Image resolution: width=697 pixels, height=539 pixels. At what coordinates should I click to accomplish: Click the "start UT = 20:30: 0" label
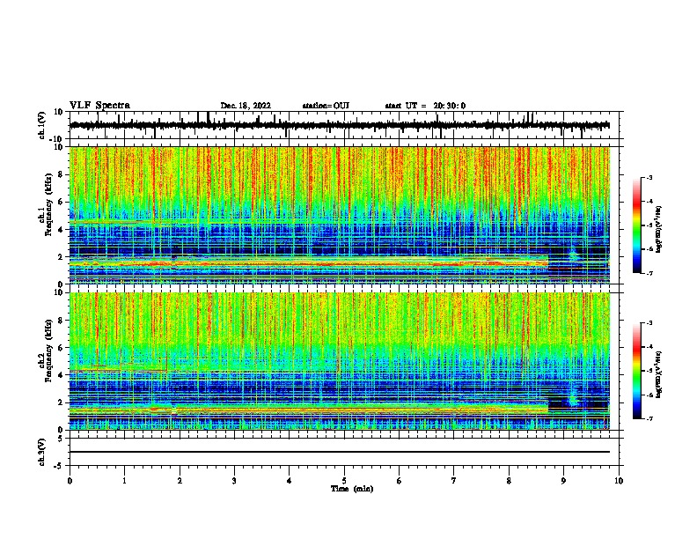click(425, 106)
